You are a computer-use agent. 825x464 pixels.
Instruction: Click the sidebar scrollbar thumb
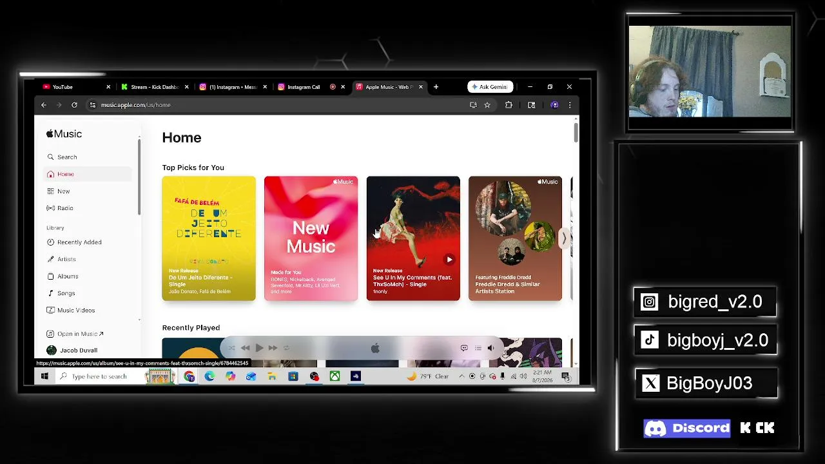click(139, 176)
